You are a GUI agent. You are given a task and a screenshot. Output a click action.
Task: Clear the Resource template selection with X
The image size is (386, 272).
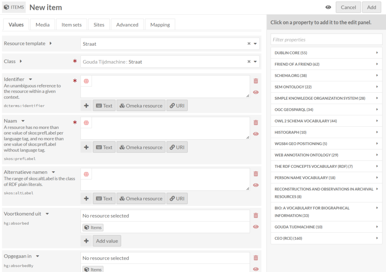(249, 44)
